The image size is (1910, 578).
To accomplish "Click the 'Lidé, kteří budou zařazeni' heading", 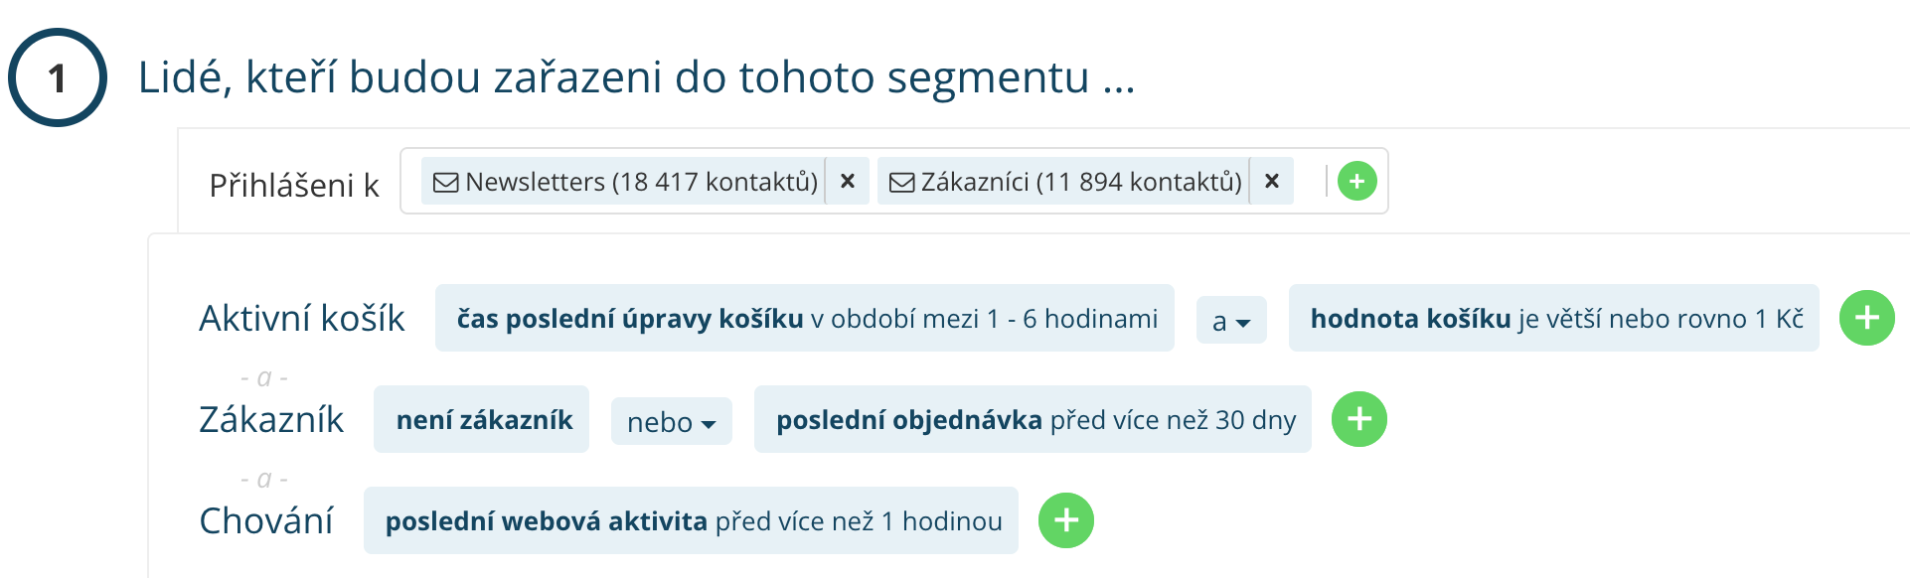I will (636, 77).
